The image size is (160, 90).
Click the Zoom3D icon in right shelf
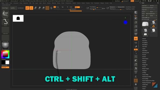[136, 64]
